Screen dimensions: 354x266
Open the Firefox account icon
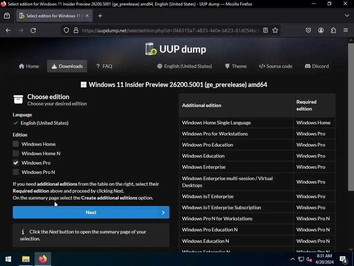point(321,30)
